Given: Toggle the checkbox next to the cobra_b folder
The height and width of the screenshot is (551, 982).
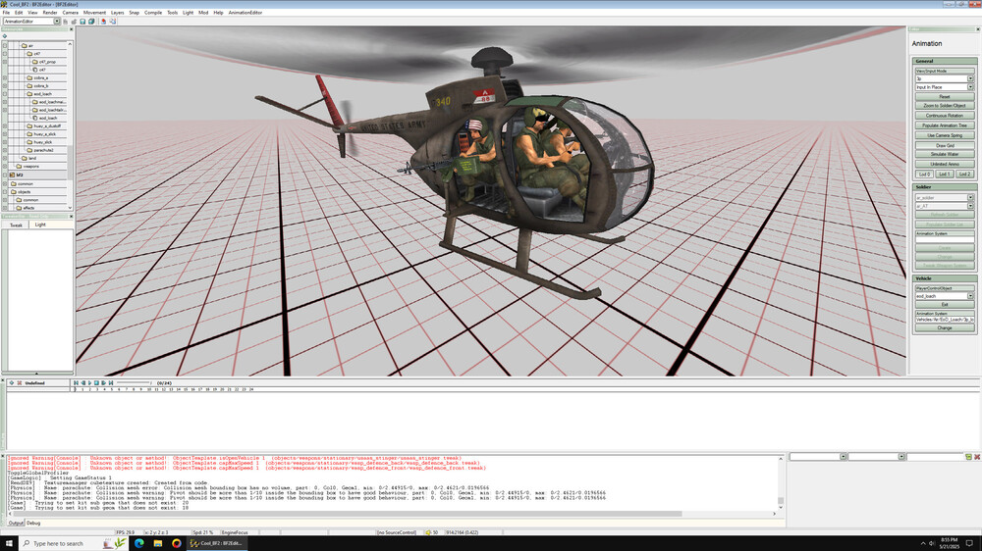Looking at the screenshot, I should pos(5,85).
